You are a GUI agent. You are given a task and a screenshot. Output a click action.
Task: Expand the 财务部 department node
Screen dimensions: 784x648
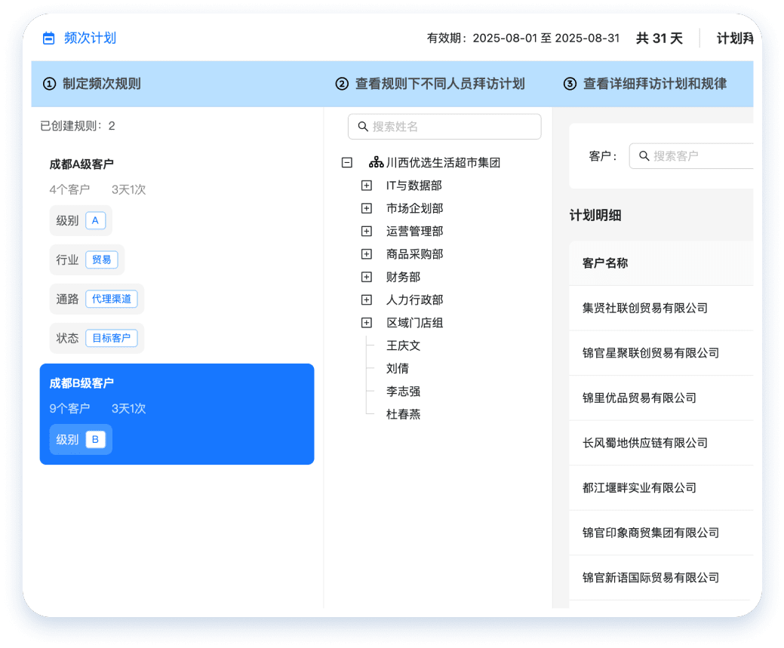tap(366, 276)
